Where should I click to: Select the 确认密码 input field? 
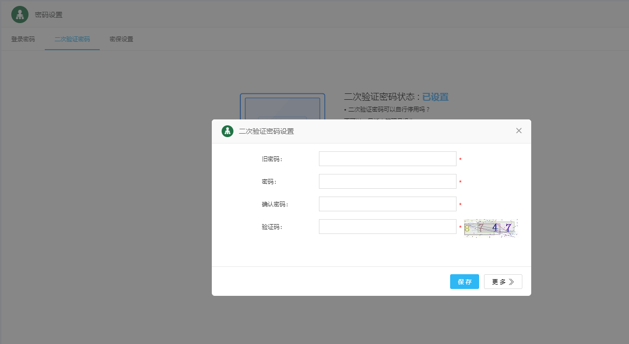387,204
